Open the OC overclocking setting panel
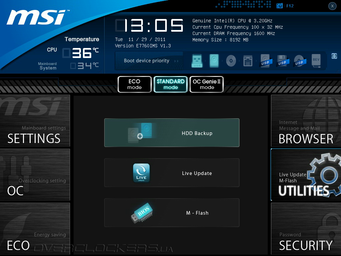 [x=35, y=175]
